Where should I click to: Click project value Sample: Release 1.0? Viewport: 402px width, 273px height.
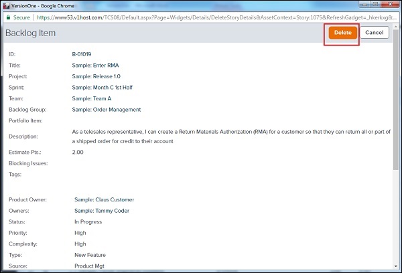tap(96, 76)
